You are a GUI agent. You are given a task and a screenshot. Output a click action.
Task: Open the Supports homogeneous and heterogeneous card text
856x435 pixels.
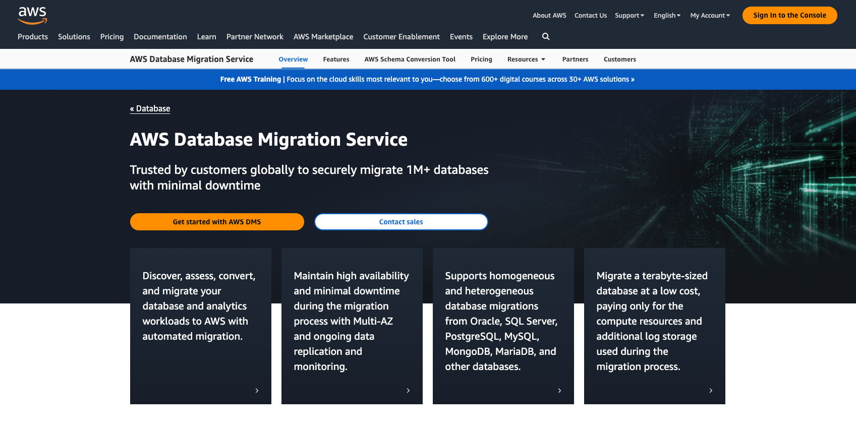[x=501, y=321]
